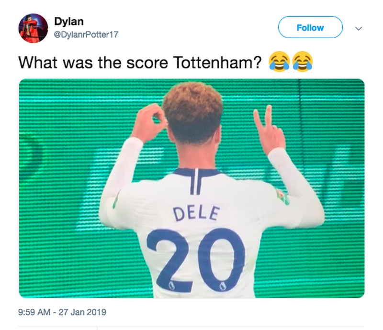Open the tweet timestamp 9:59 AM link
Image resolution: width=383 pixels, height=330 pixels.
tap(34, 312)
